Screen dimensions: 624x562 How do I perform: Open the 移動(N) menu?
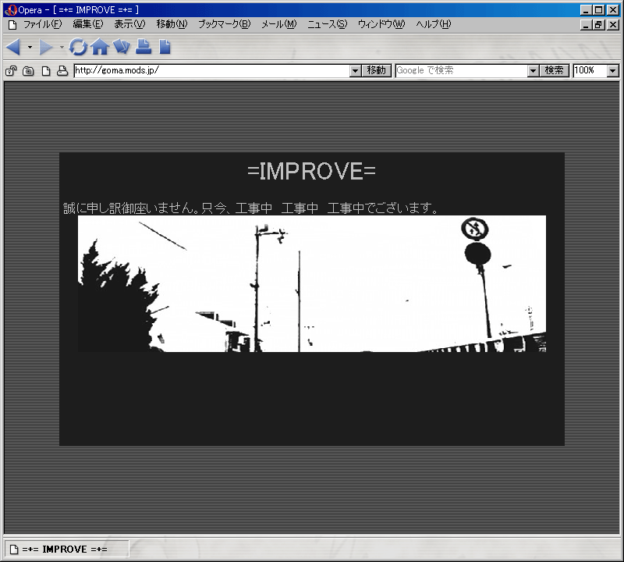[x=172, y=24]
